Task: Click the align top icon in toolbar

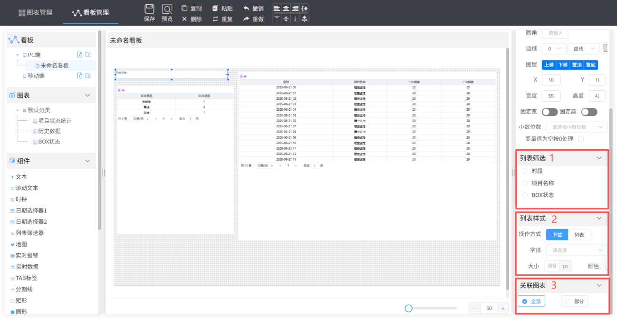Action: (x=277, y=19)
